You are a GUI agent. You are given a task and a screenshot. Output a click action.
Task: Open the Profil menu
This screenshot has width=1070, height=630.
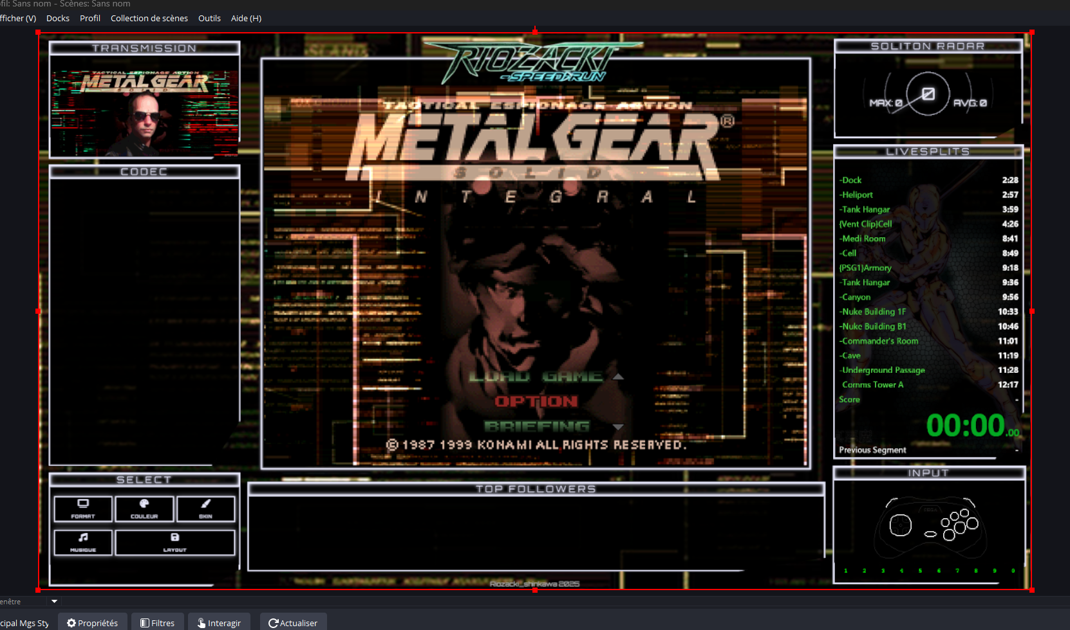click(90, 18)
